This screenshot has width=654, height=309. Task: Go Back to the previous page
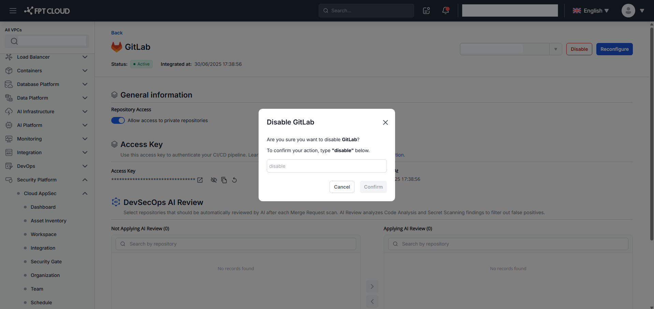point(117,33)
